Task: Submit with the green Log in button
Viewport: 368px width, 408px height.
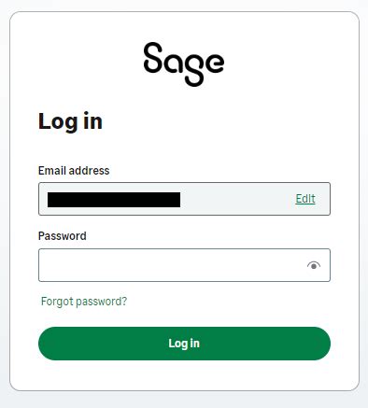Action: point(184,344)
